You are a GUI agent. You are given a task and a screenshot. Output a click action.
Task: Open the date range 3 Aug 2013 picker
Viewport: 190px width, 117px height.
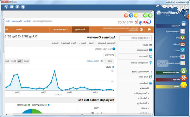pyautogui.click(x=21, y=36)
